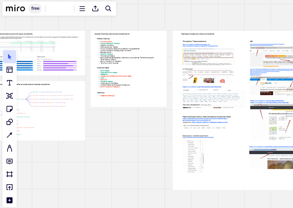
Task: Choose the Select cursor tool
Action: coord(10,57)
